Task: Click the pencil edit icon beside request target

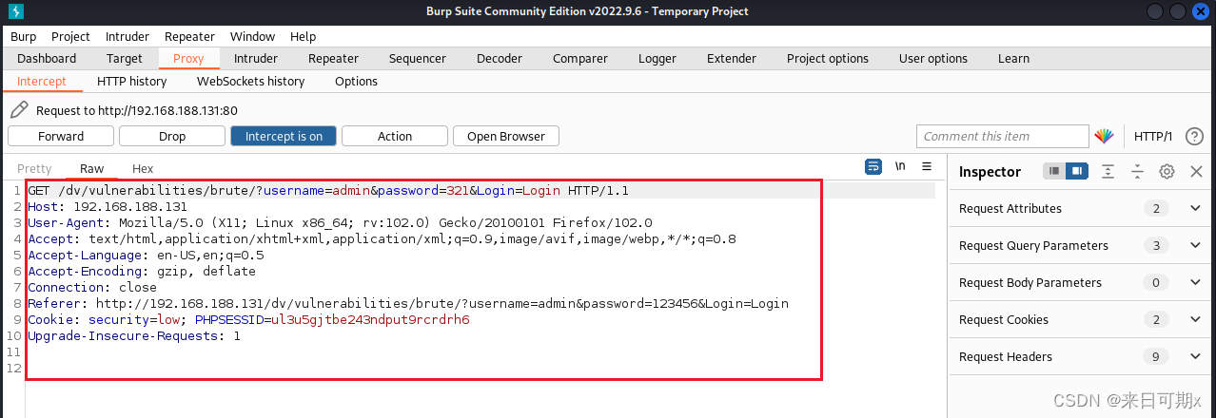Action: pos(19,110)
